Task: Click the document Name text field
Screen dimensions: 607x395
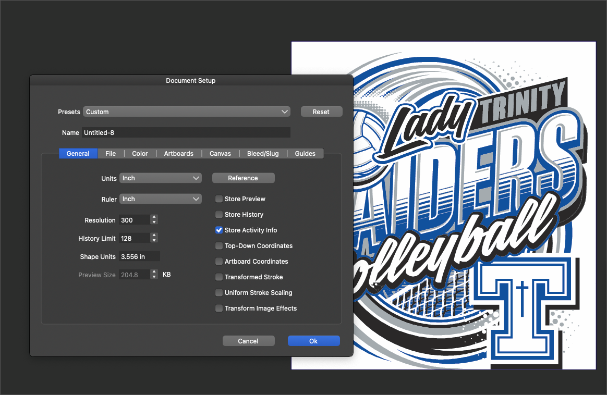Action: (186, 133)
